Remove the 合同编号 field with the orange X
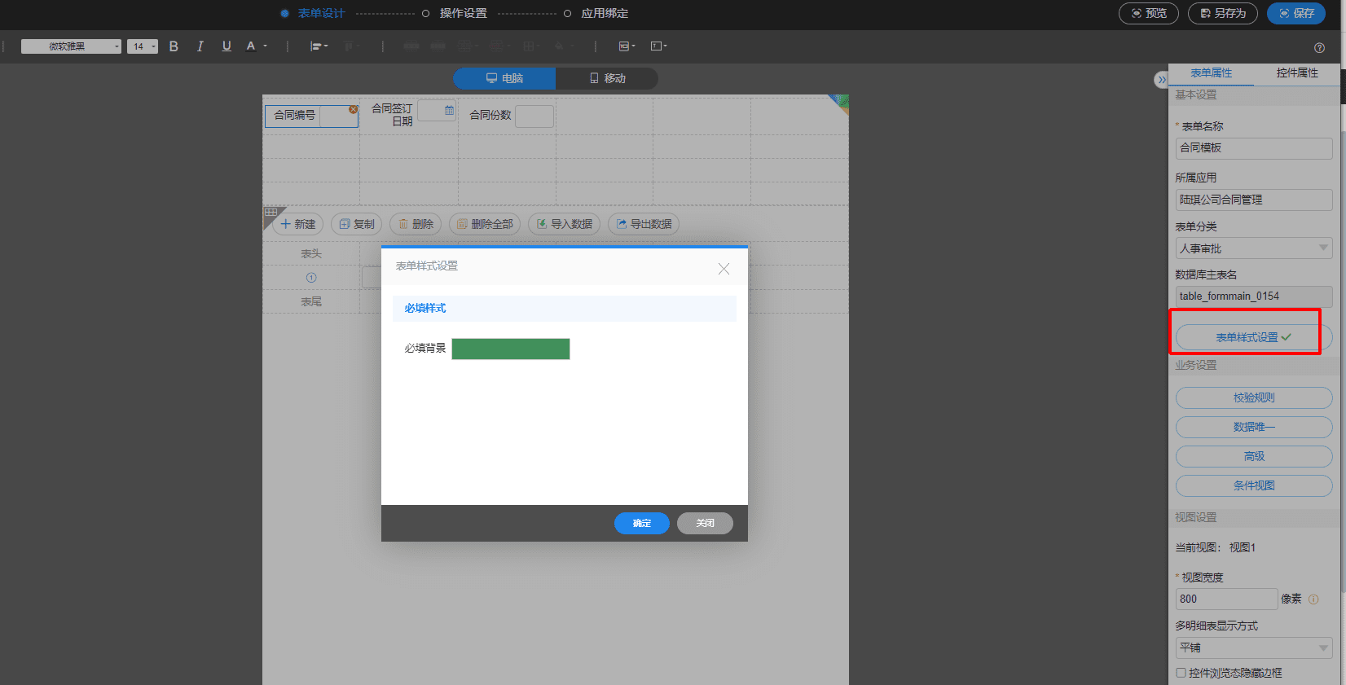The image size is (1346, 685). pos(353,109)
